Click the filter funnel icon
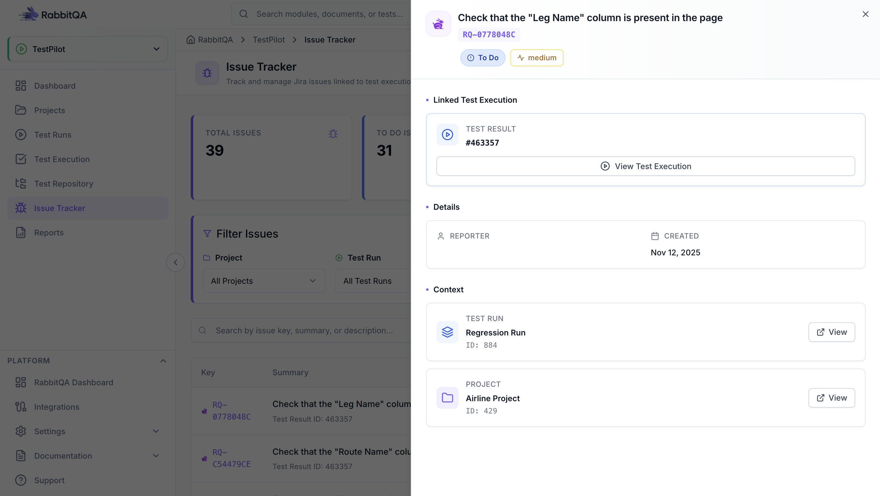The image size is (880, 496). tap(207, 234)
